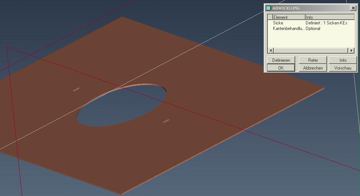Click the Optional info cell
Viewport: 360px width, 196px height.
(313, 28)
